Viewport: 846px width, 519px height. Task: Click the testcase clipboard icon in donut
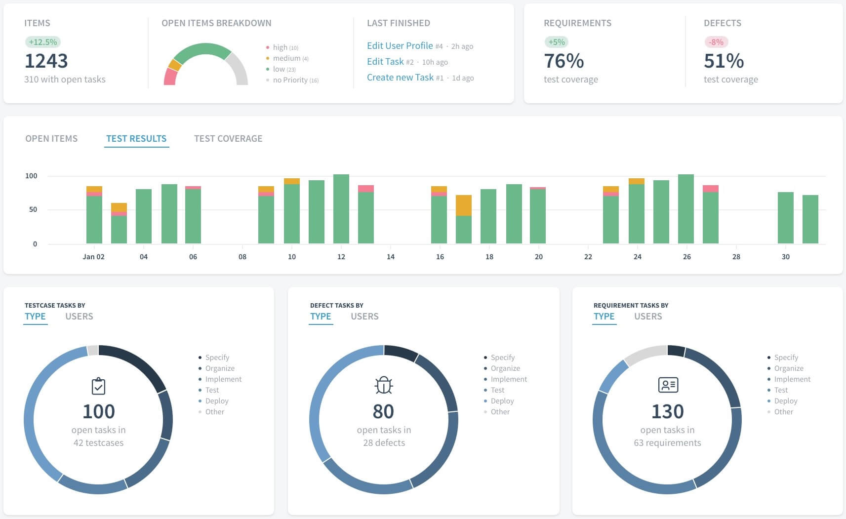click(99, 386)
